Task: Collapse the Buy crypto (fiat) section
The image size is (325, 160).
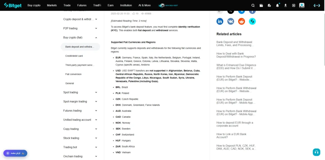Action: click(x=96, y=38)
